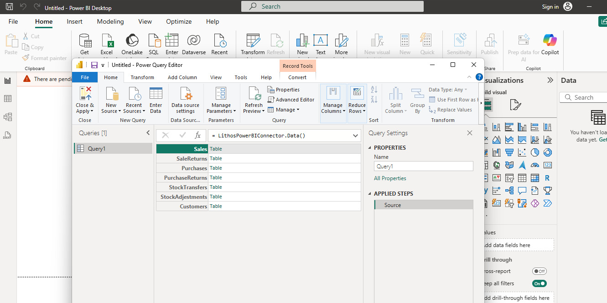Viewport: 607px width, 303px height.
Task: Open the OneLake catalog icon
Action: (132, 40)
